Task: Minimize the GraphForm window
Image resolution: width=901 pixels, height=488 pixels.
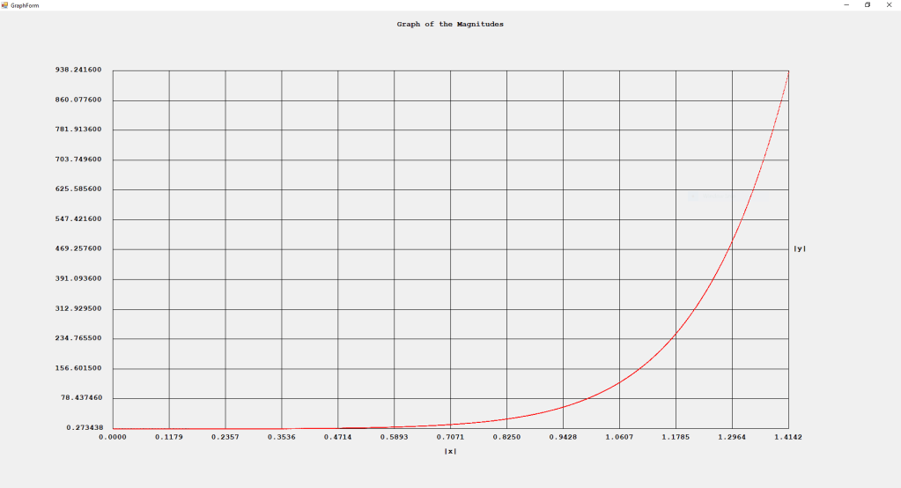Action: click(x=846, y=5)
